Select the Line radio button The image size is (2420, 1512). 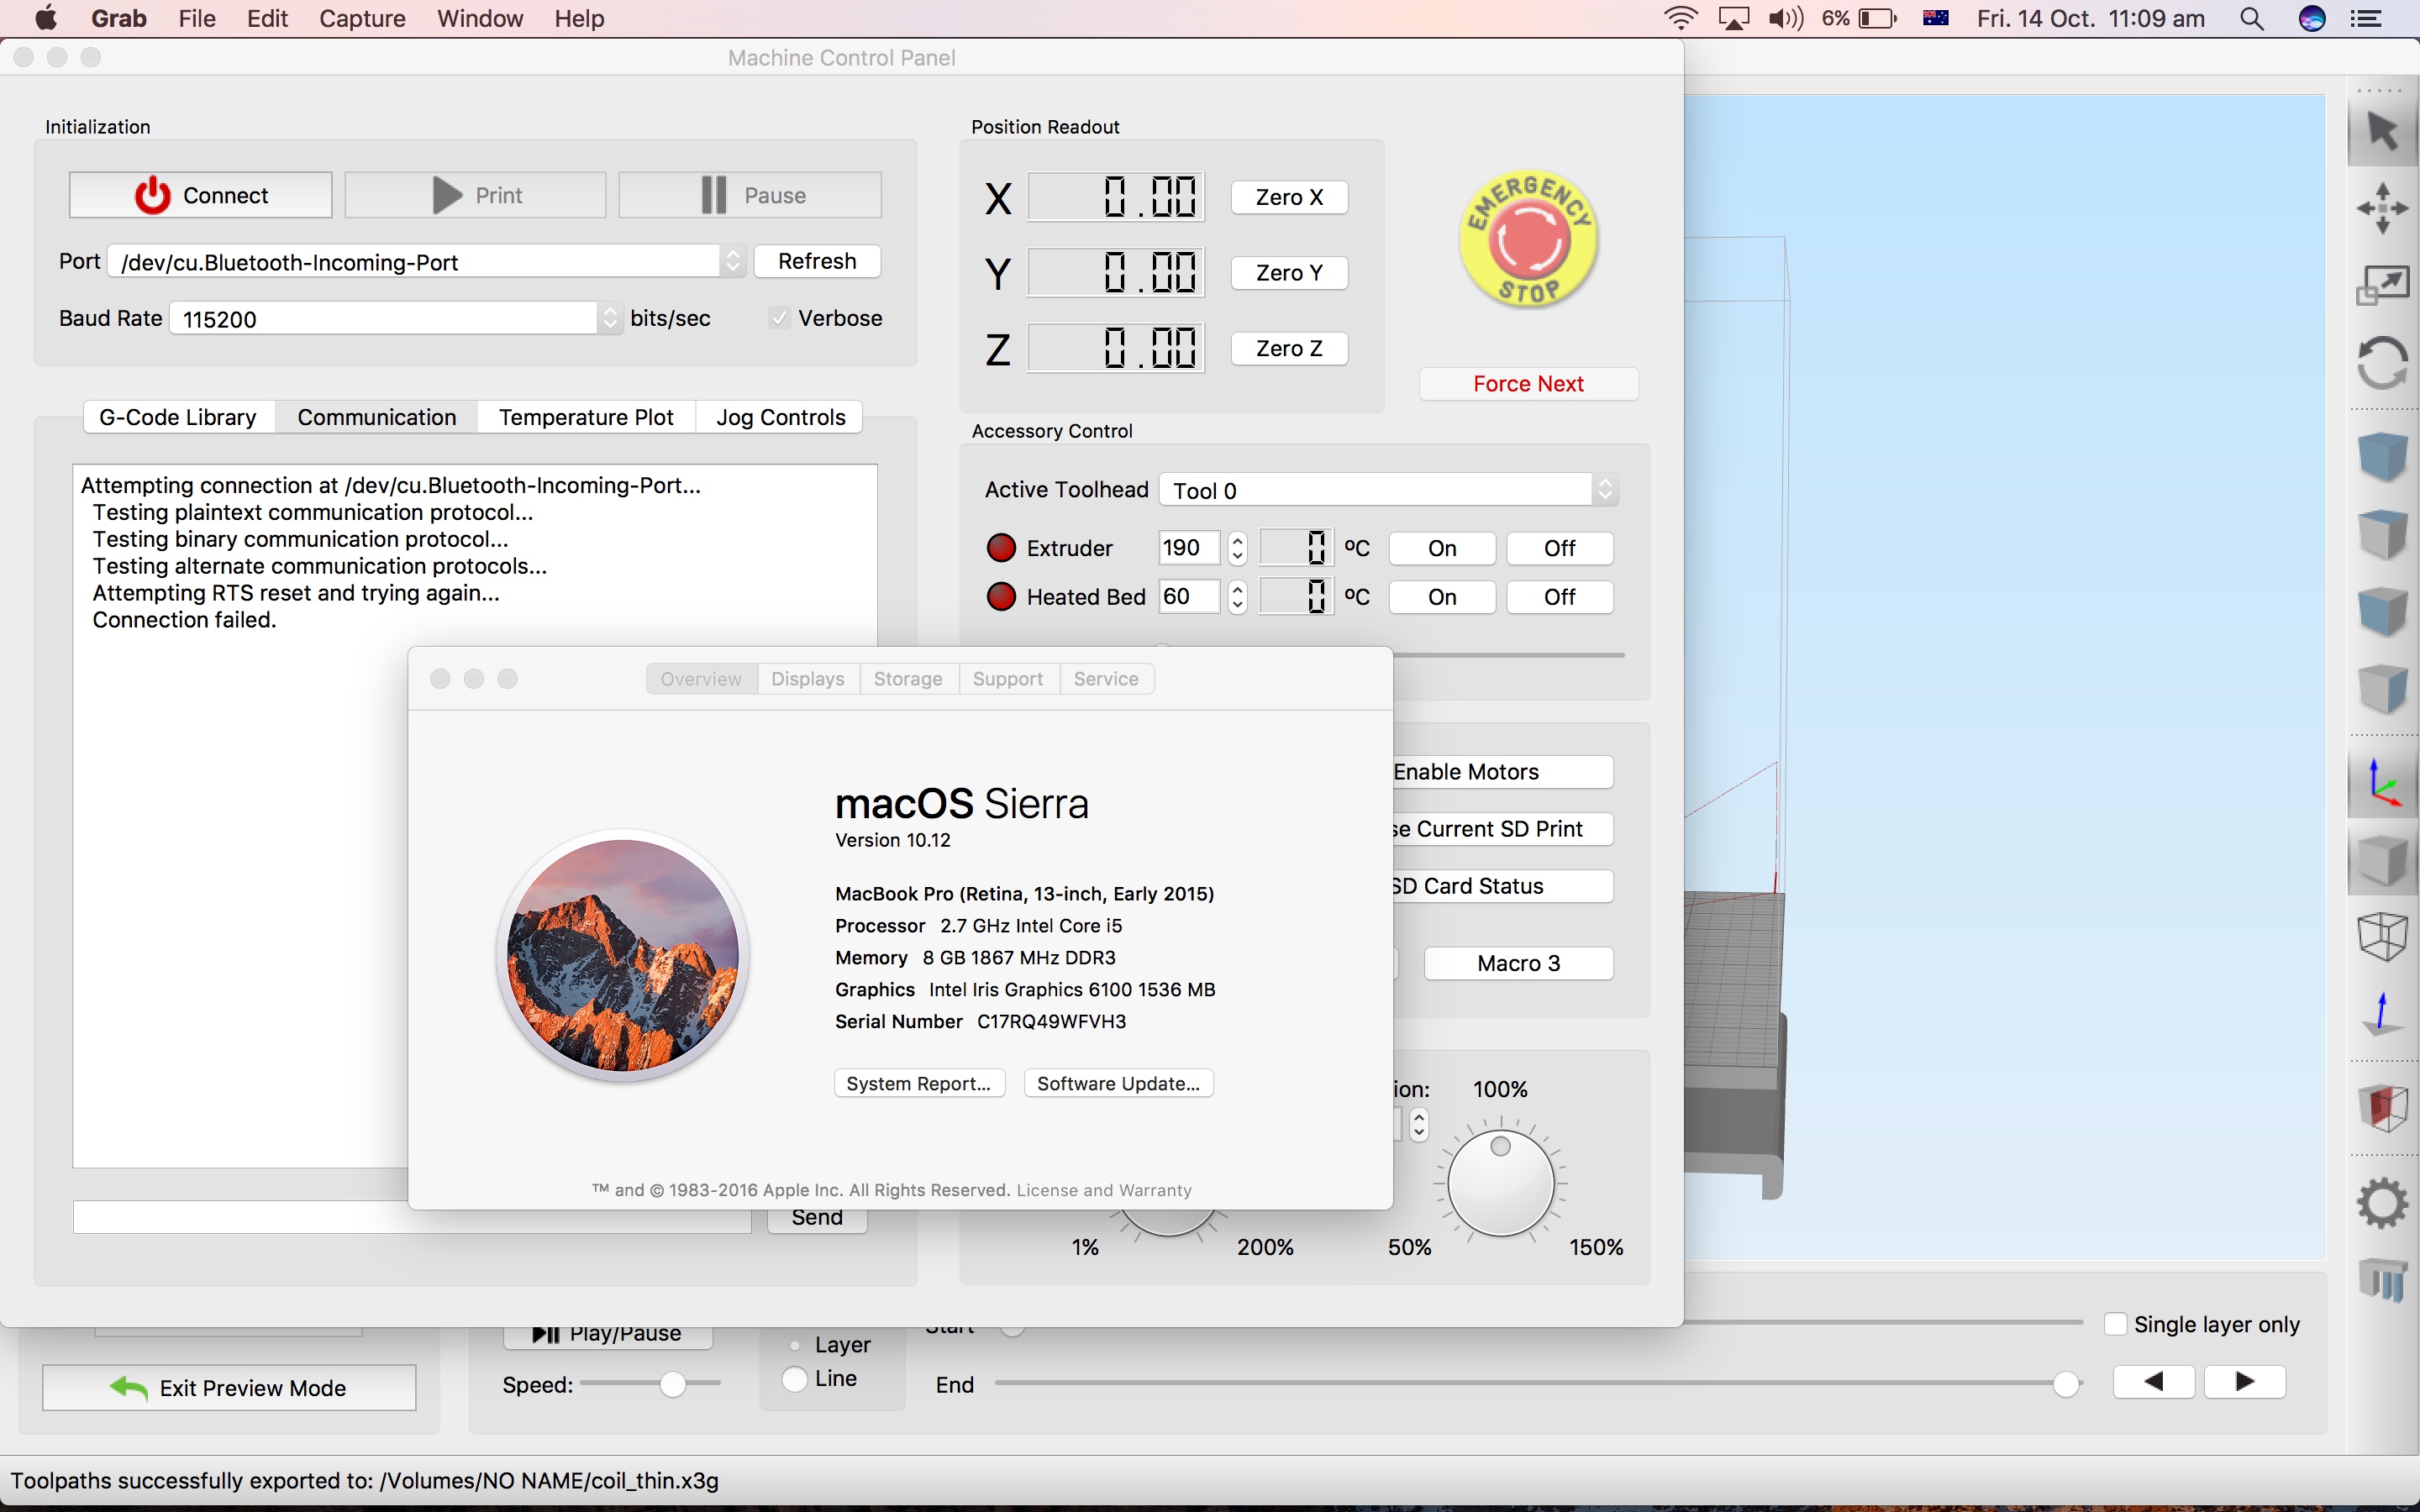795,1379
